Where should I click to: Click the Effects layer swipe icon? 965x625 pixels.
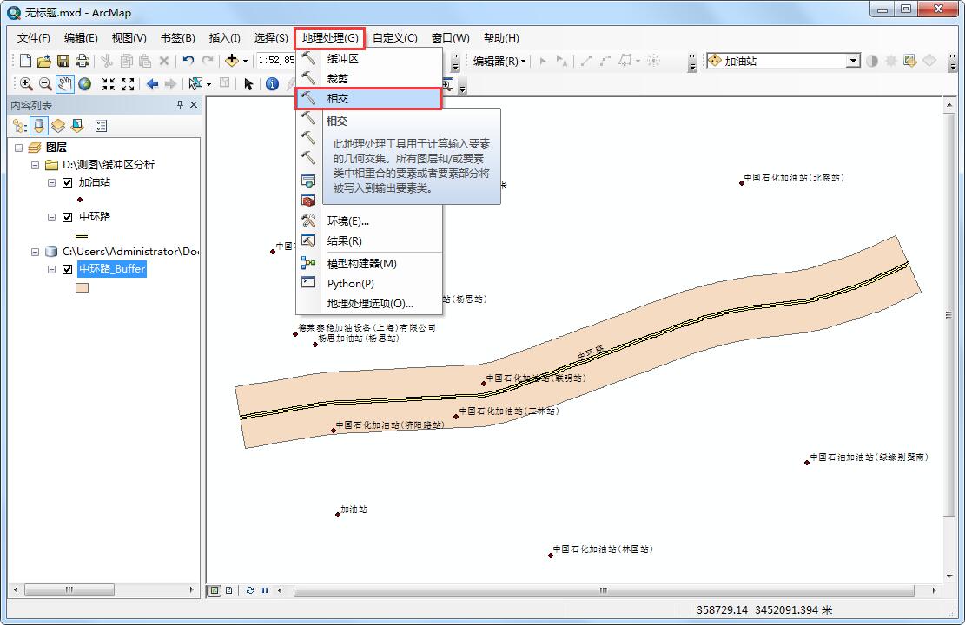click(910, 60)
